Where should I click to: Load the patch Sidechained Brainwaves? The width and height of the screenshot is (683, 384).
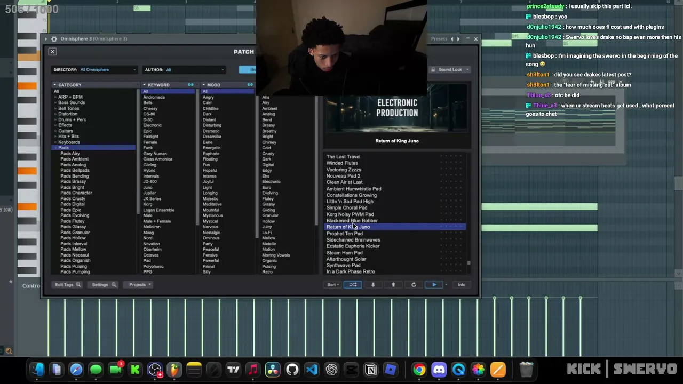(x=353, y=240)
